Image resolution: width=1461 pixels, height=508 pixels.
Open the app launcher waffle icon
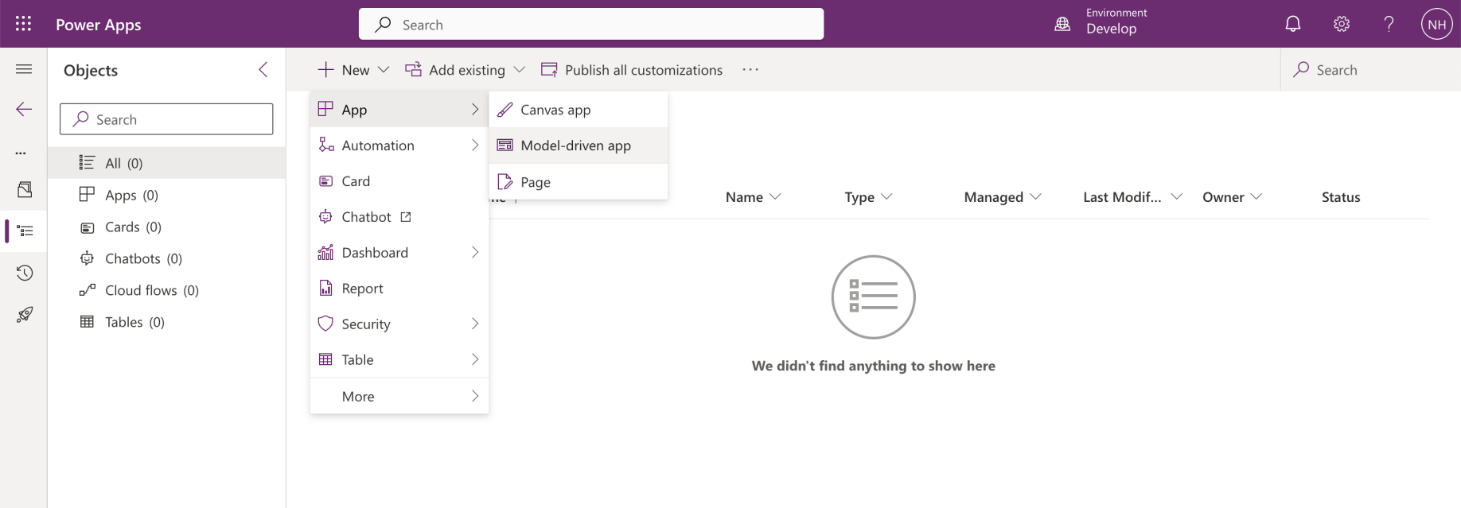tap(23, 24)
